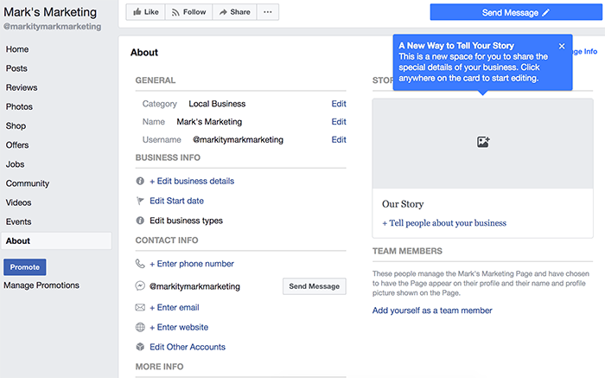The width and height of the screenshot is (605, 378).
Task: Open the Events section
Action: [18, 221]
